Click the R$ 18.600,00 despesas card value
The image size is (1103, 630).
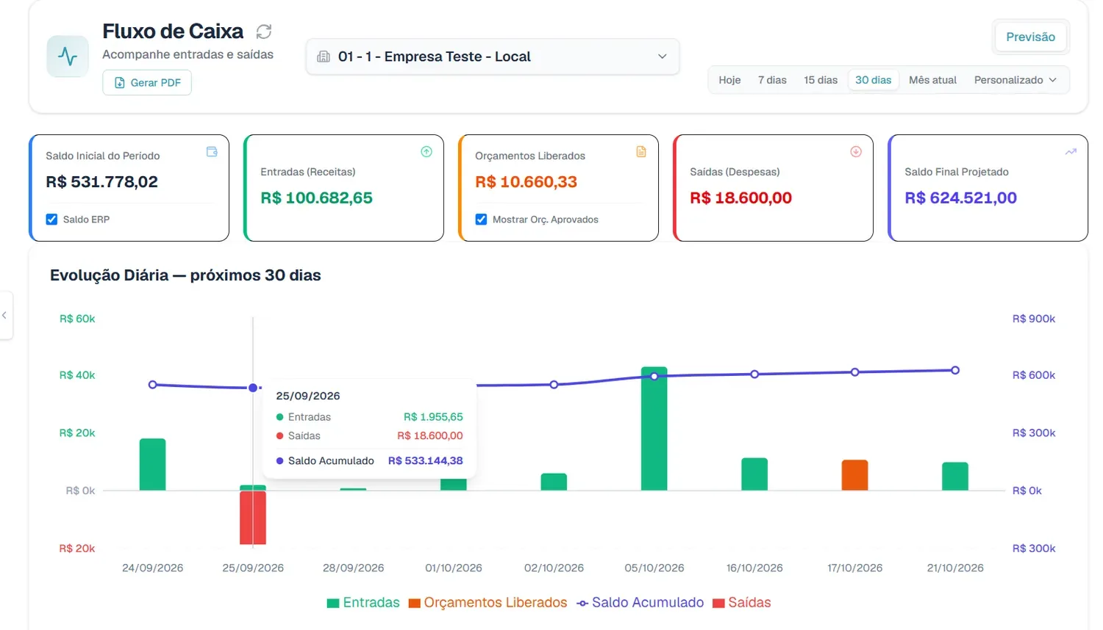(x=740, y=198)
